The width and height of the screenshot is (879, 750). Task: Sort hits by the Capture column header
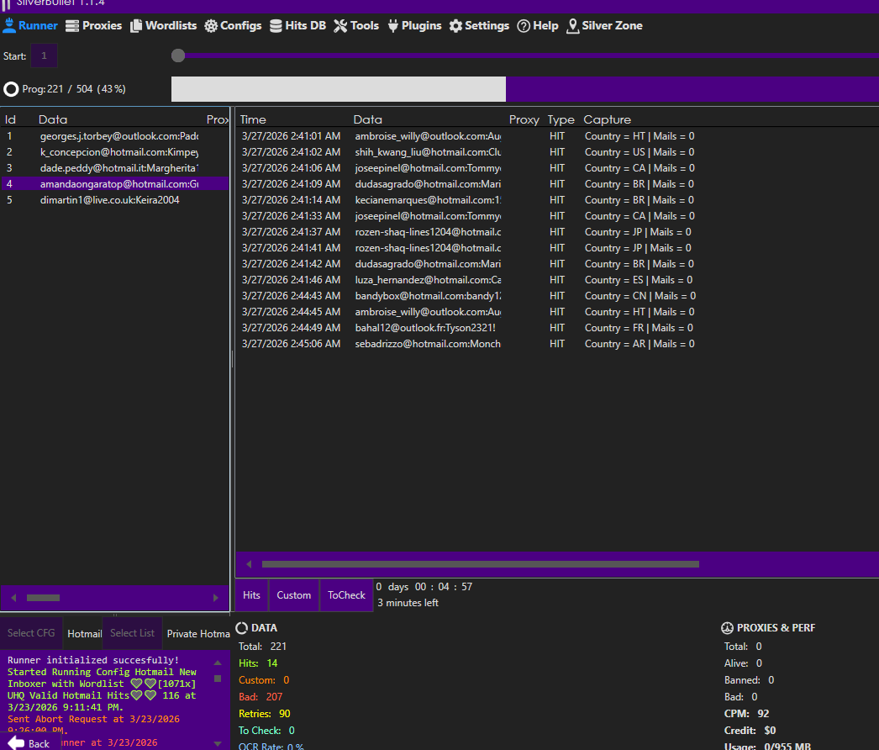[x=607, y=119]
